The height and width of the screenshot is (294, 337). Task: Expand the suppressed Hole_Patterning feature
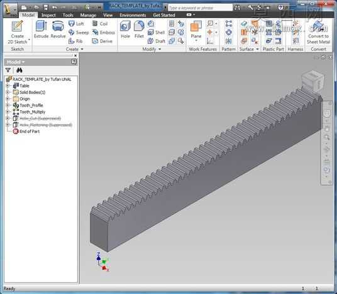point(8,125)
